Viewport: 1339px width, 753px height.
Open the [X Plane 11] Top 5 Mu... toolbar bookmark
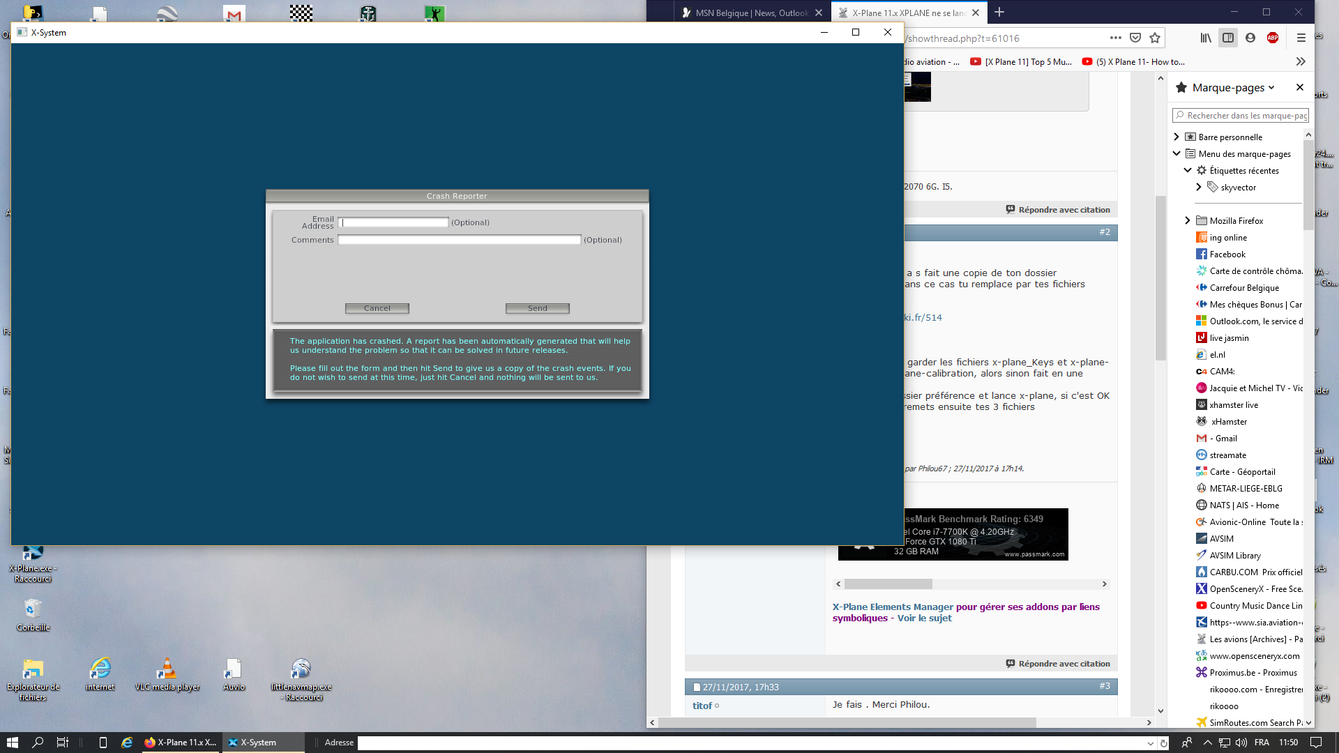[x=1021, y=61]
